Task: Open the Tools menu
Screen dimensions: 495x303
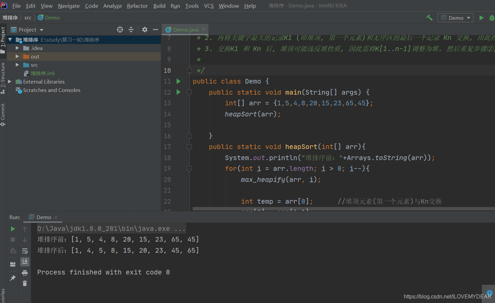Action: pyautogui.click(x=192, y=6)
